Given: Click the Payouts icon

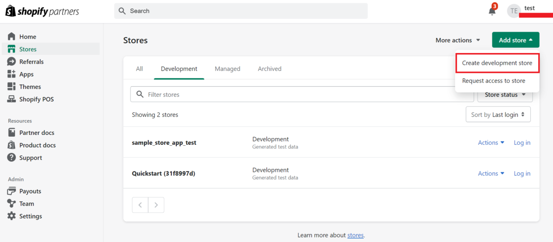Looking at the screenshot, I should point(11,191).
